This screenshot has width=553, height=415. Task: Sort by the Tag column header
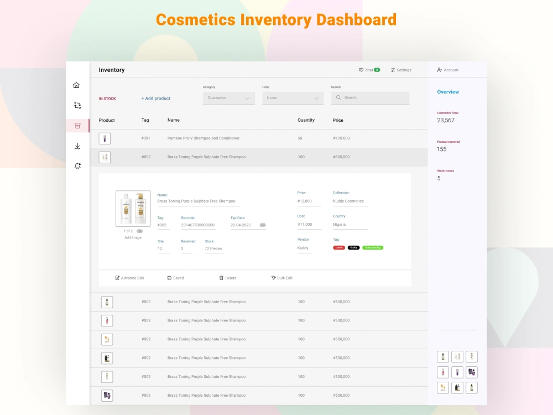(145, 120)
